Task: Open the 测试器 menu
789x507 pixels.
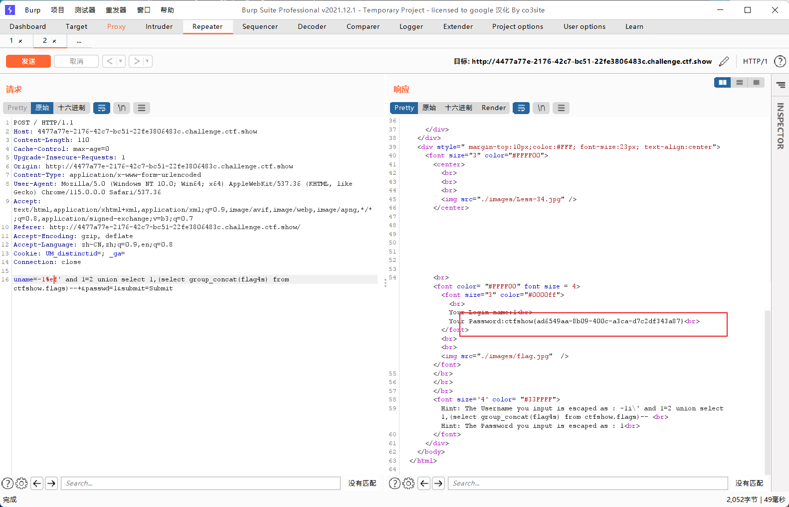Action: point(85,10)
